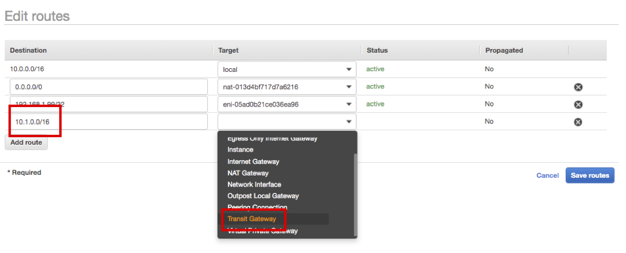Choose Internet Gateway in target list

click(253, 162)
